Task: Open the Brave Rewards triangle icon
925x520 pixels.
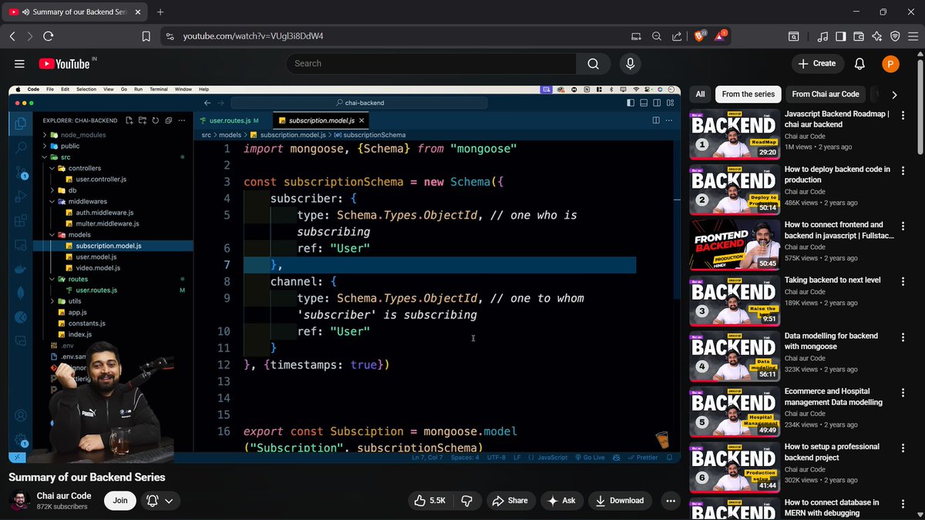Action: point(721,36)
